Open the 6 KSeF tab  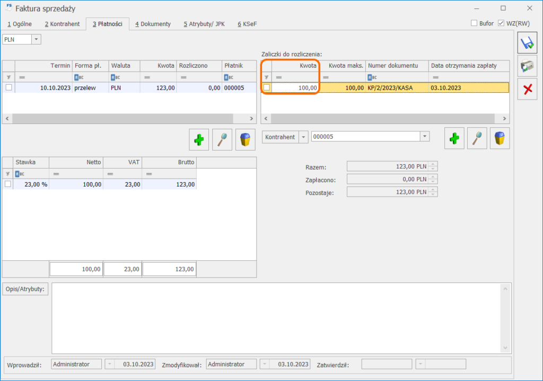pyautogui.click(x=247, y=24)
